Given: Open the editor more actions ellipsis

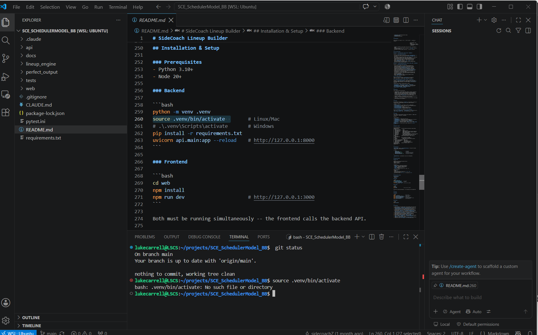Looking at the screenshot, I should 416,20.
